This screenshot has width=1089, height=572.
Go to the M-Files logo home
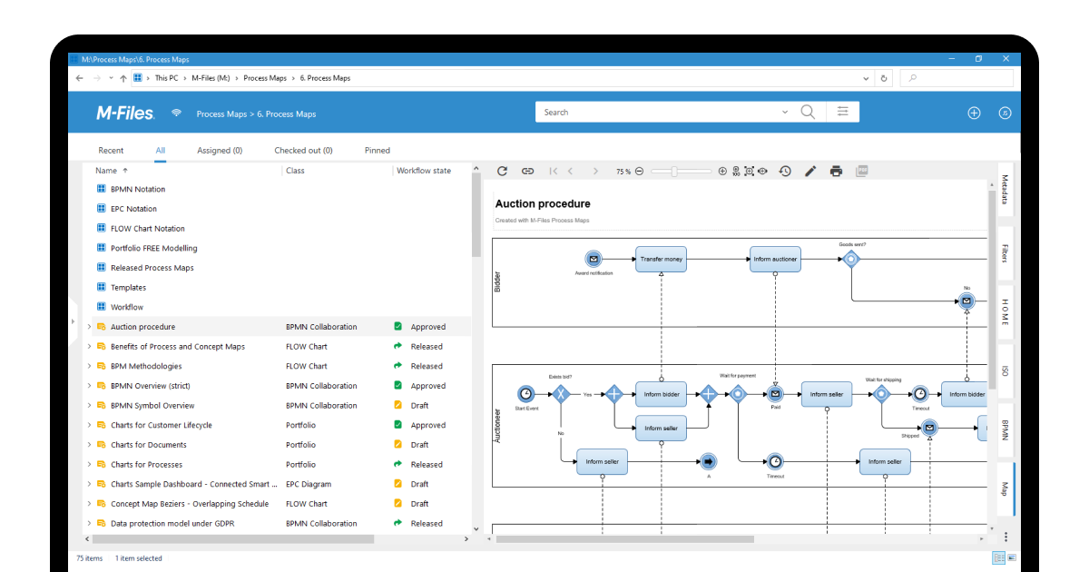click(125, 113)
